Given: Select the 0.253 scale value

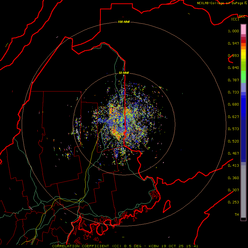Looking at the screenshot, I should coord(233,202).
